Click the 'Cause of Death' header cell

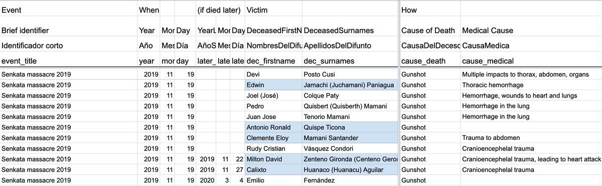[x=430, y=30]
